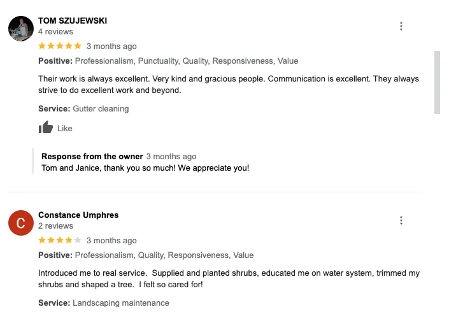Image resolution: width=449 pixels, height=321 pixels.
Task: Click the owner's reply text to Tom
Action: (145, 168)
